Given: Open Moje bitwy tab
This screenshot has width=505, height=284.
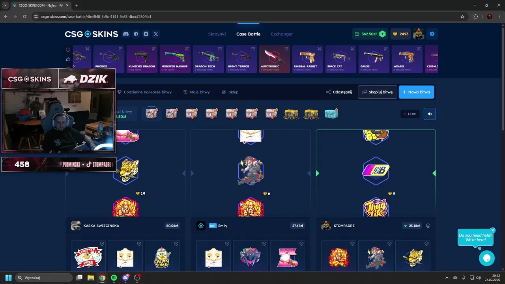Looking at the screenshot, I should coord(196,92).
